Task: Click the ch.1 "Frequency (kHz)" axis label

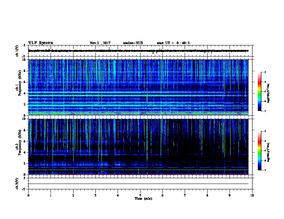Action: point(20,83)
